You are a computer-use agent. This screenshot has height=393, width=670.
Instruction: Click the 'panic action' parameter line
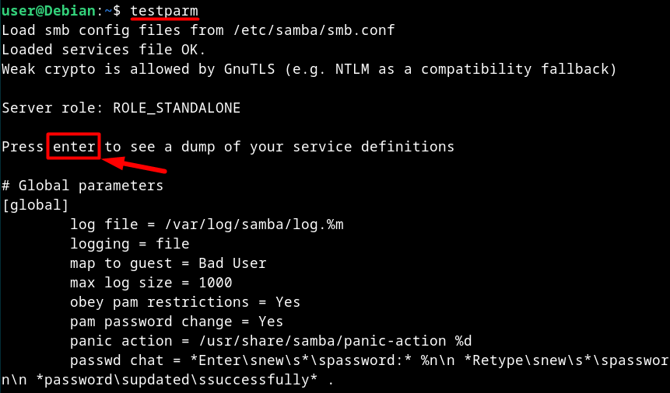pyautogui.click(x=271, y=341)
